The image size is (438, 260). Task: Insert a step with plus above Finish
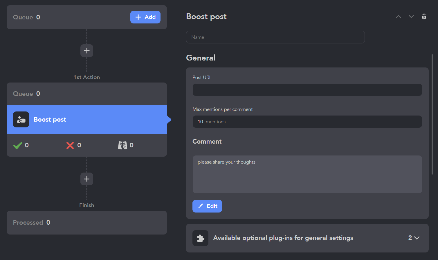point(87,179)
